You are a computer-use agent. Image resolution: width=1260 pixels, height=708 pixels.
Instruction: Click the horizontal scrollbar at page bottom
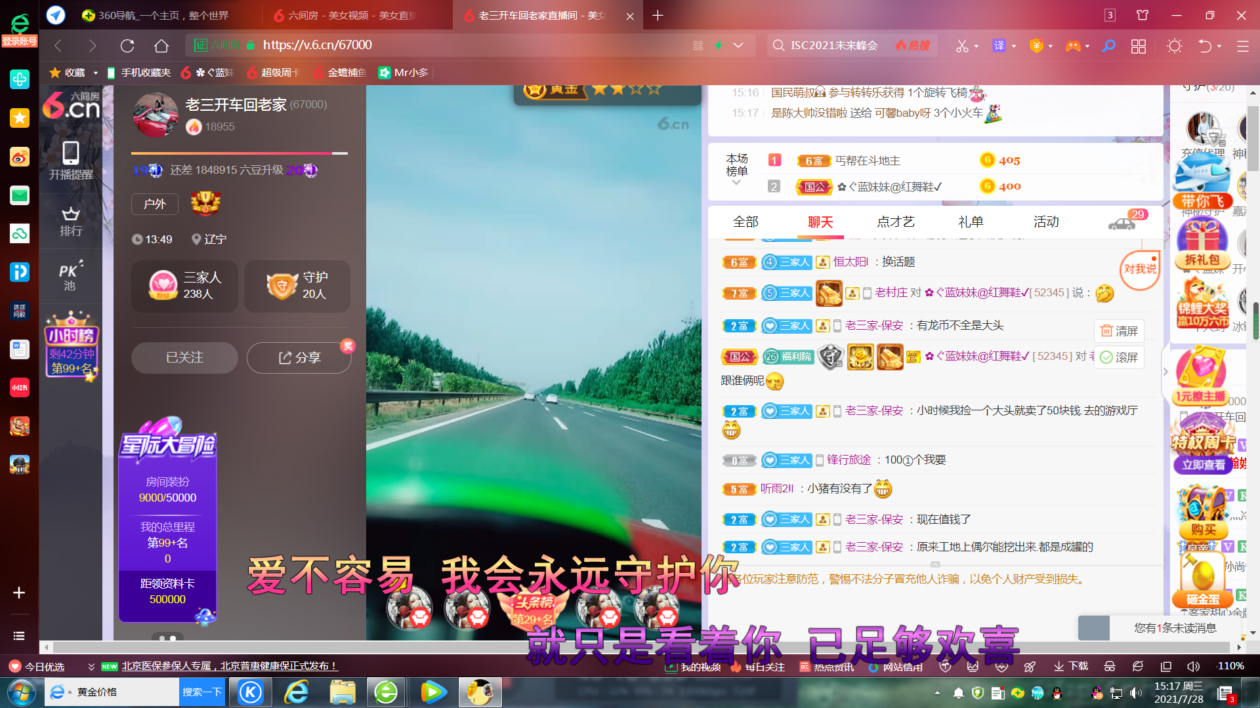[642, 648]
